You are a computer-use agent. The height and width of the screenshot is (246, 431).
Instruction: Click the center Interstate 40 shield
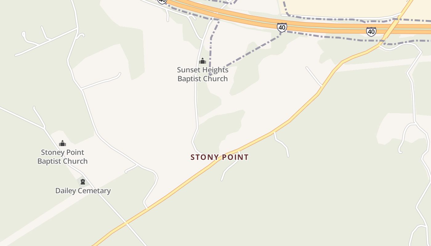coord(282,27)
